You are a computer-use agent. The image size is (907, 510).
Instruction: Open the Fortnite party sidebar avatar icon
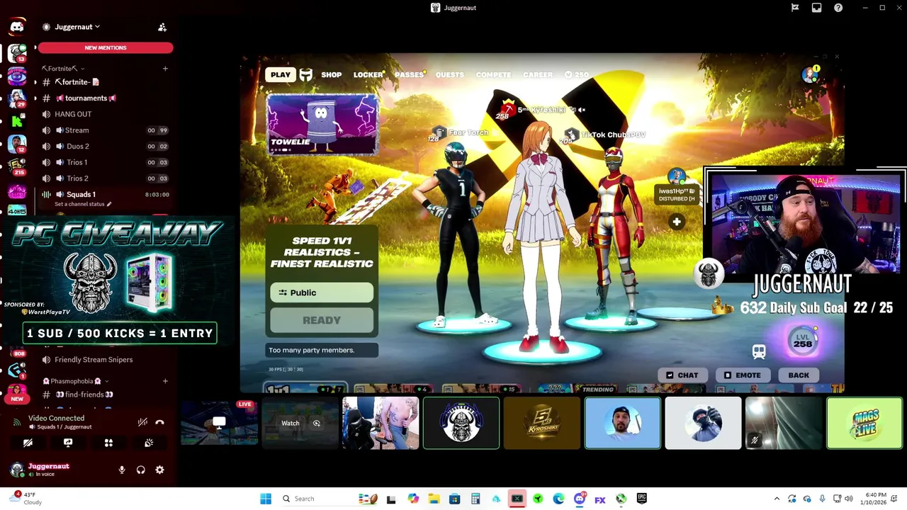[x=811, y=74]
